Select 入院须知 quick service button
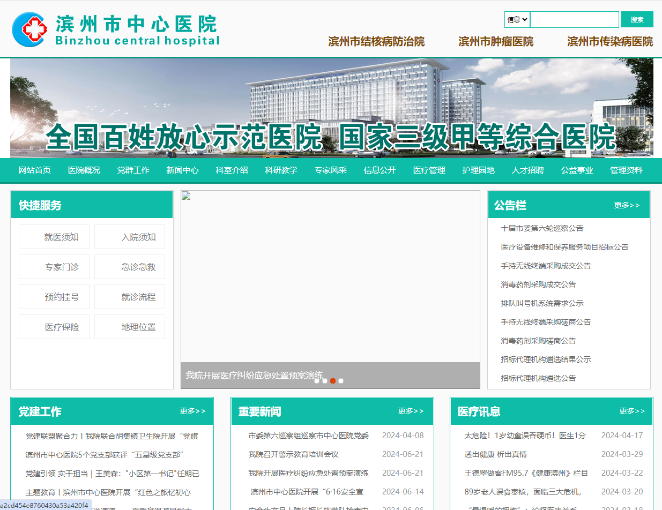Screen dimensions: 662x510 [x=130, y=237]
